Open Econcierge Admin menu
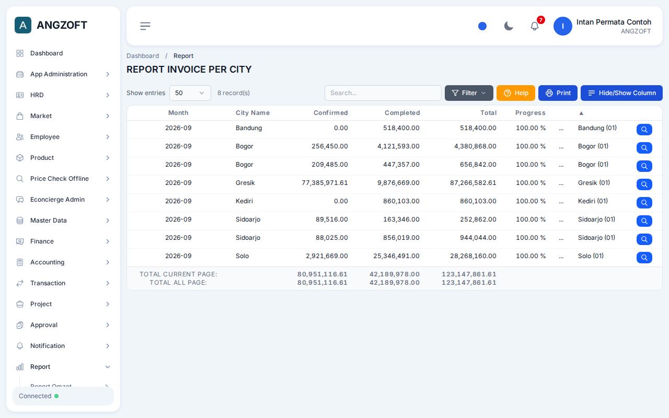This screenshot has height=418, width=669. point(63,200)
